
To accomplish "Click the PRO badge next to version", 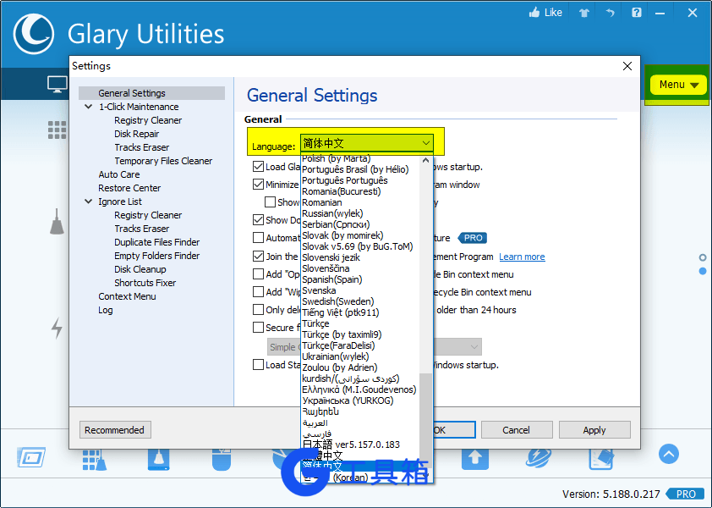I will [x=685, y=494].
